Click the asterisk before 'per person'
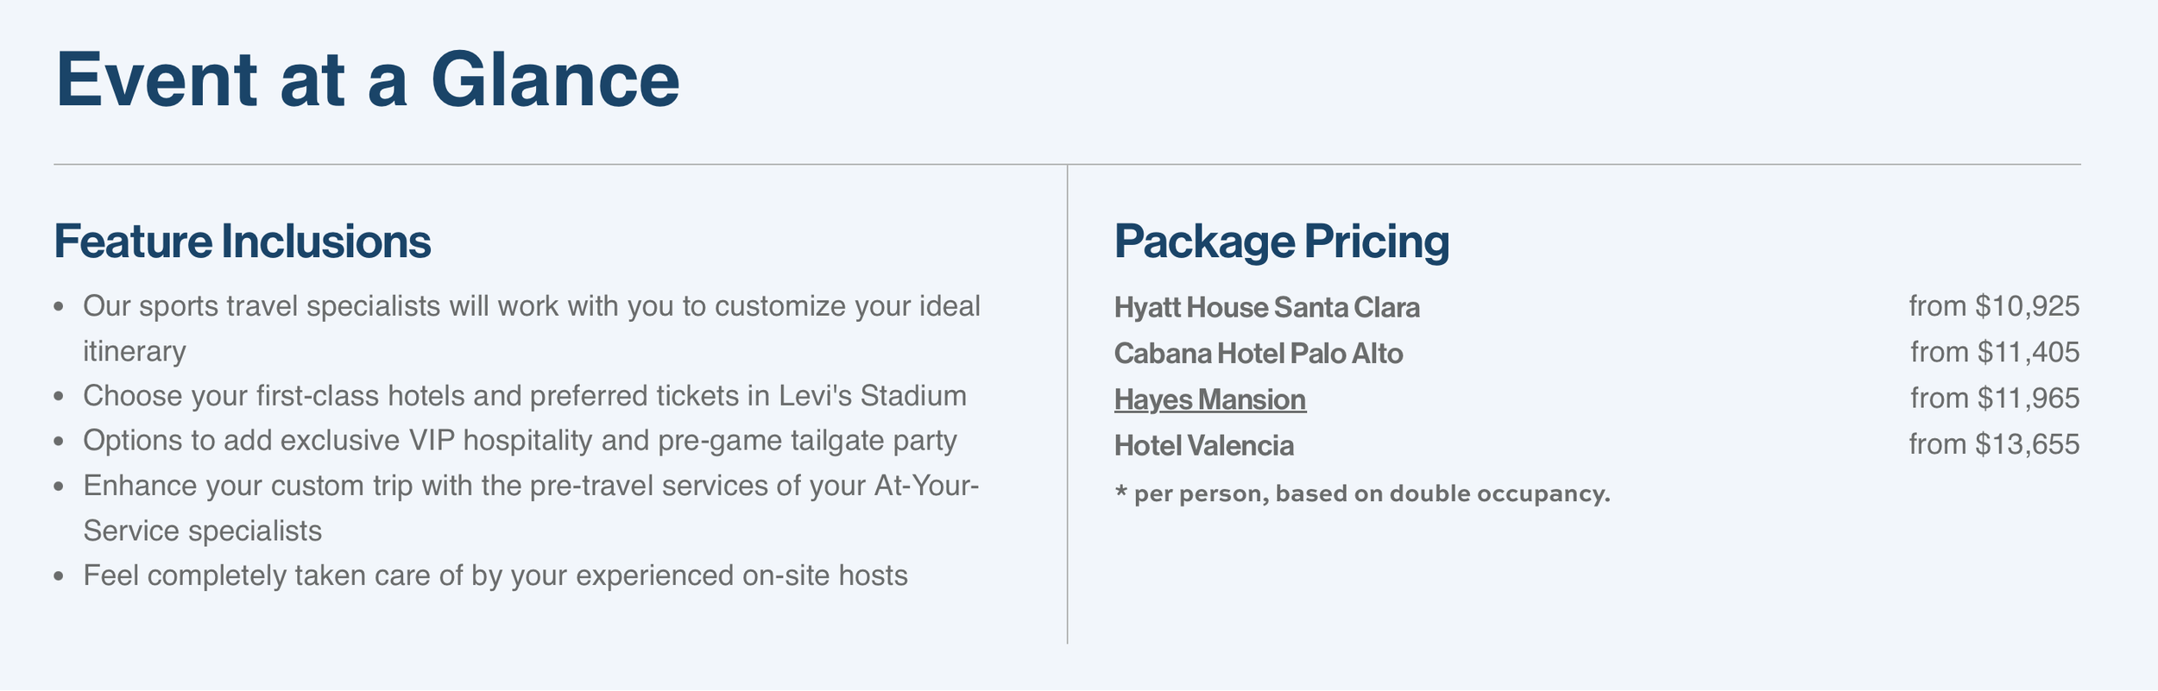Image resolution: width=2158 pixels, height=691 pixels. click(1120, 493)
